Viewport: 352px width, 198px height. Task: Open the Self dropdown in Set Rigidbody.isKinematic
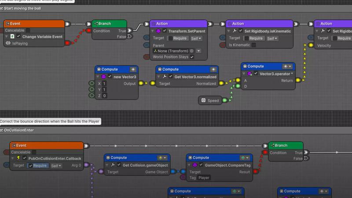(x=272, y=39)
